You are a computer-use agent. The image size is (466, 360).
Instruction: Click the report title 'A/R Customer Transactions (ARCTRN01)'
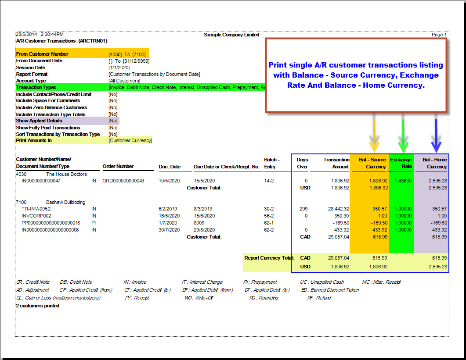(61, 41)
